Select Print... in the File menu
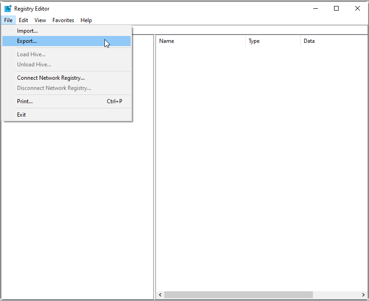This screenshot has width=369, height=301. click(25, 101)
